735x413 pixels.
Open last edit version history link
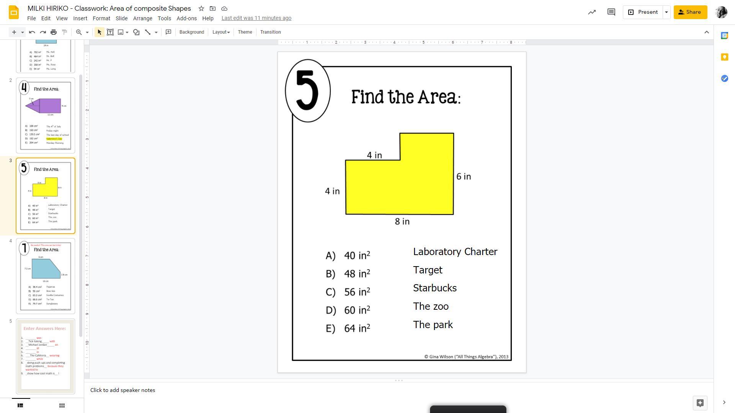click(x=256, y=18)
